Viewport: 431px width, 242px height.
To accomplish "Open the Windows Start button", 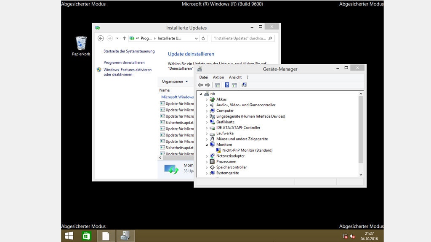I will coord(69,236).
